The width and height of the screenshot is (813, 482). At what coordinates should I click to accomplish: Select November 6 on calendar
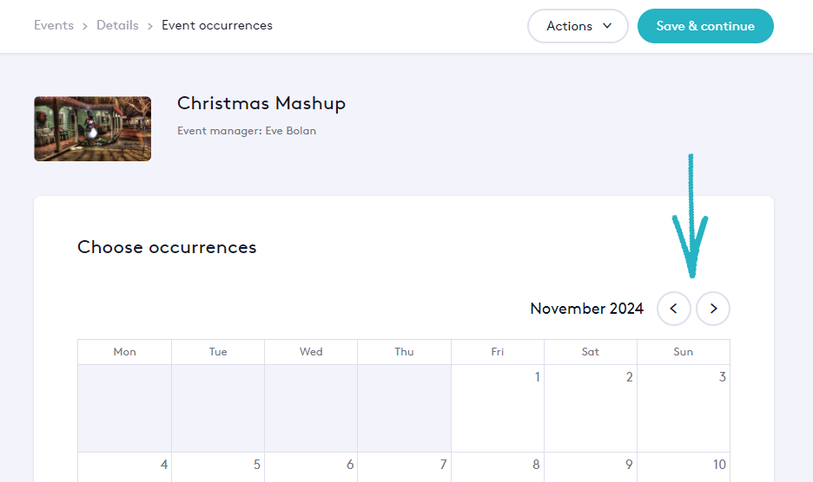(x=311, y=466)
